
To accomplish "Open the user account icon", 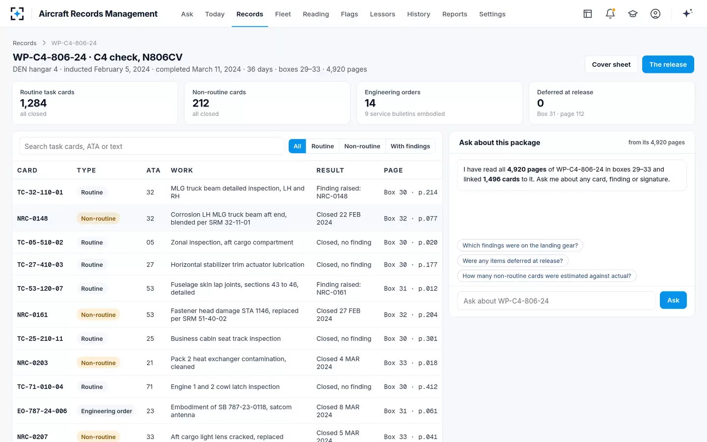I will 655,14.
